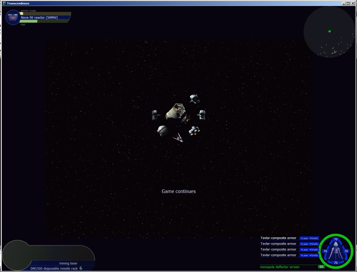This screenshot has width=357, height=272.
Task: Click the grey spherical pod near the station
Action: click(x=163, y=131)
